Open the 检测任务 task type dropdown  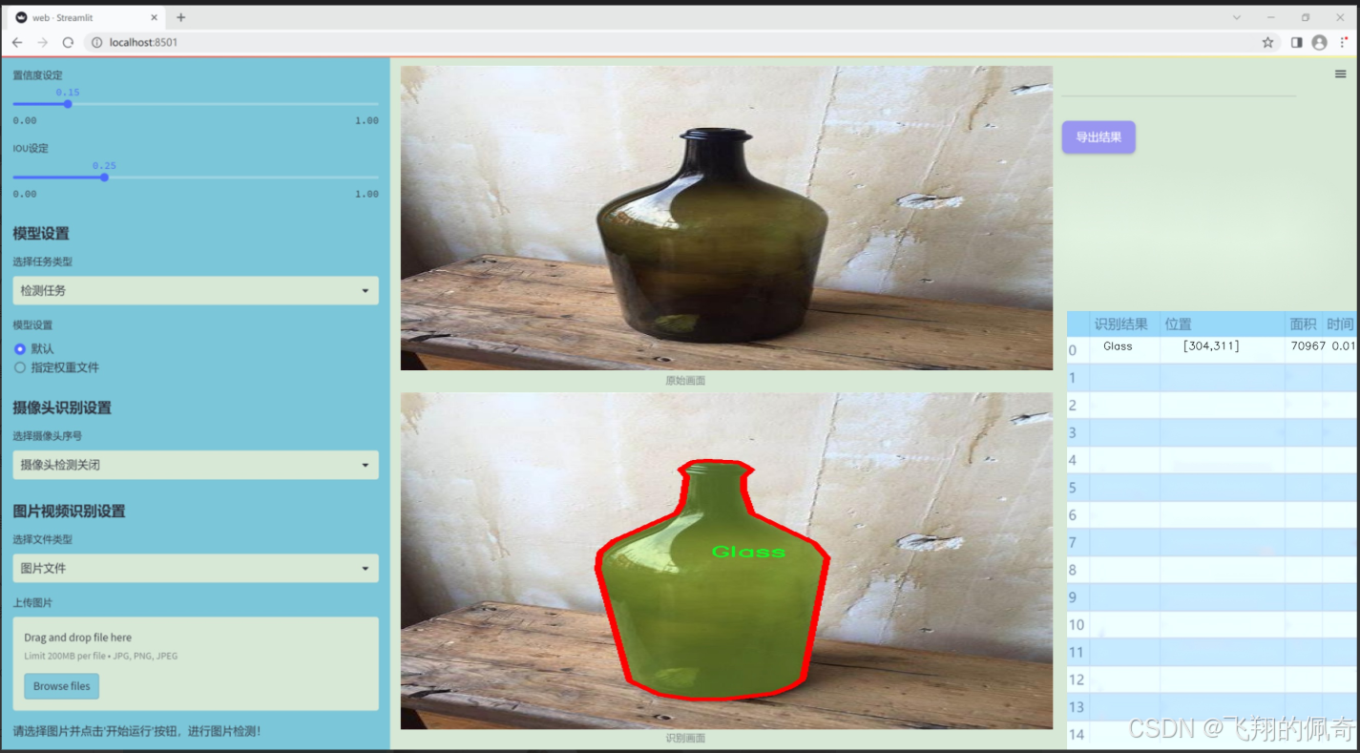pyautogui.click(x=196, y=290)
